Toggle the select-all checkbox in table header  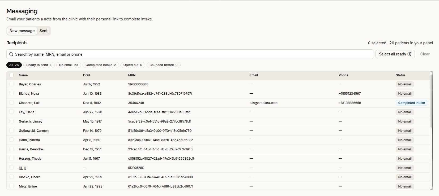(11, 75)
